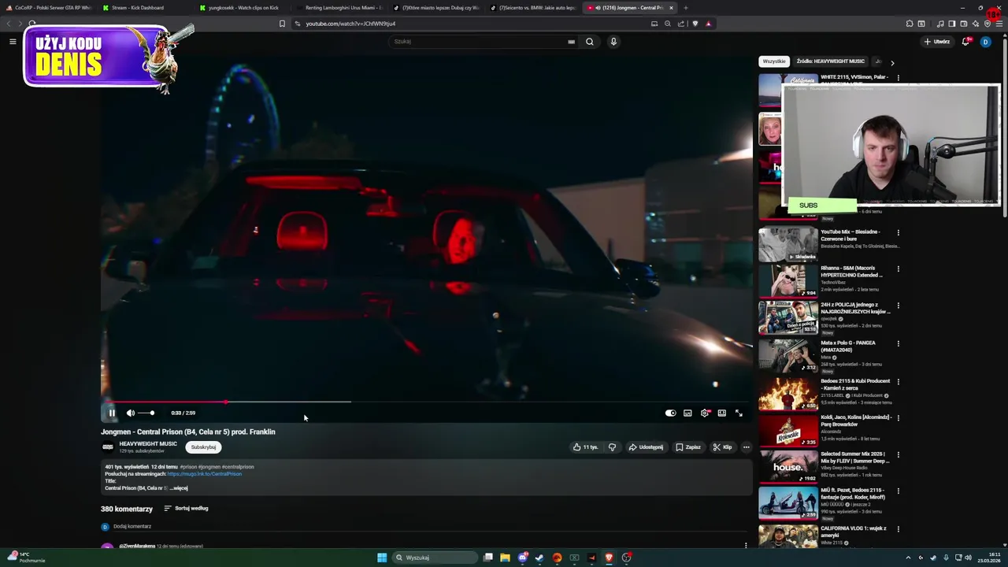Viewport: 1008px width, 567px height.
Task: Switch to the CoCoRP Polski Serwer browser tab
Action: click(x=49, y=8)
